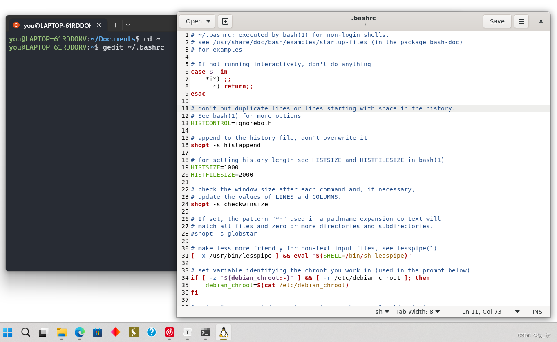
Task: Expand the Open recent files arrow
Action: pos(208,21)
